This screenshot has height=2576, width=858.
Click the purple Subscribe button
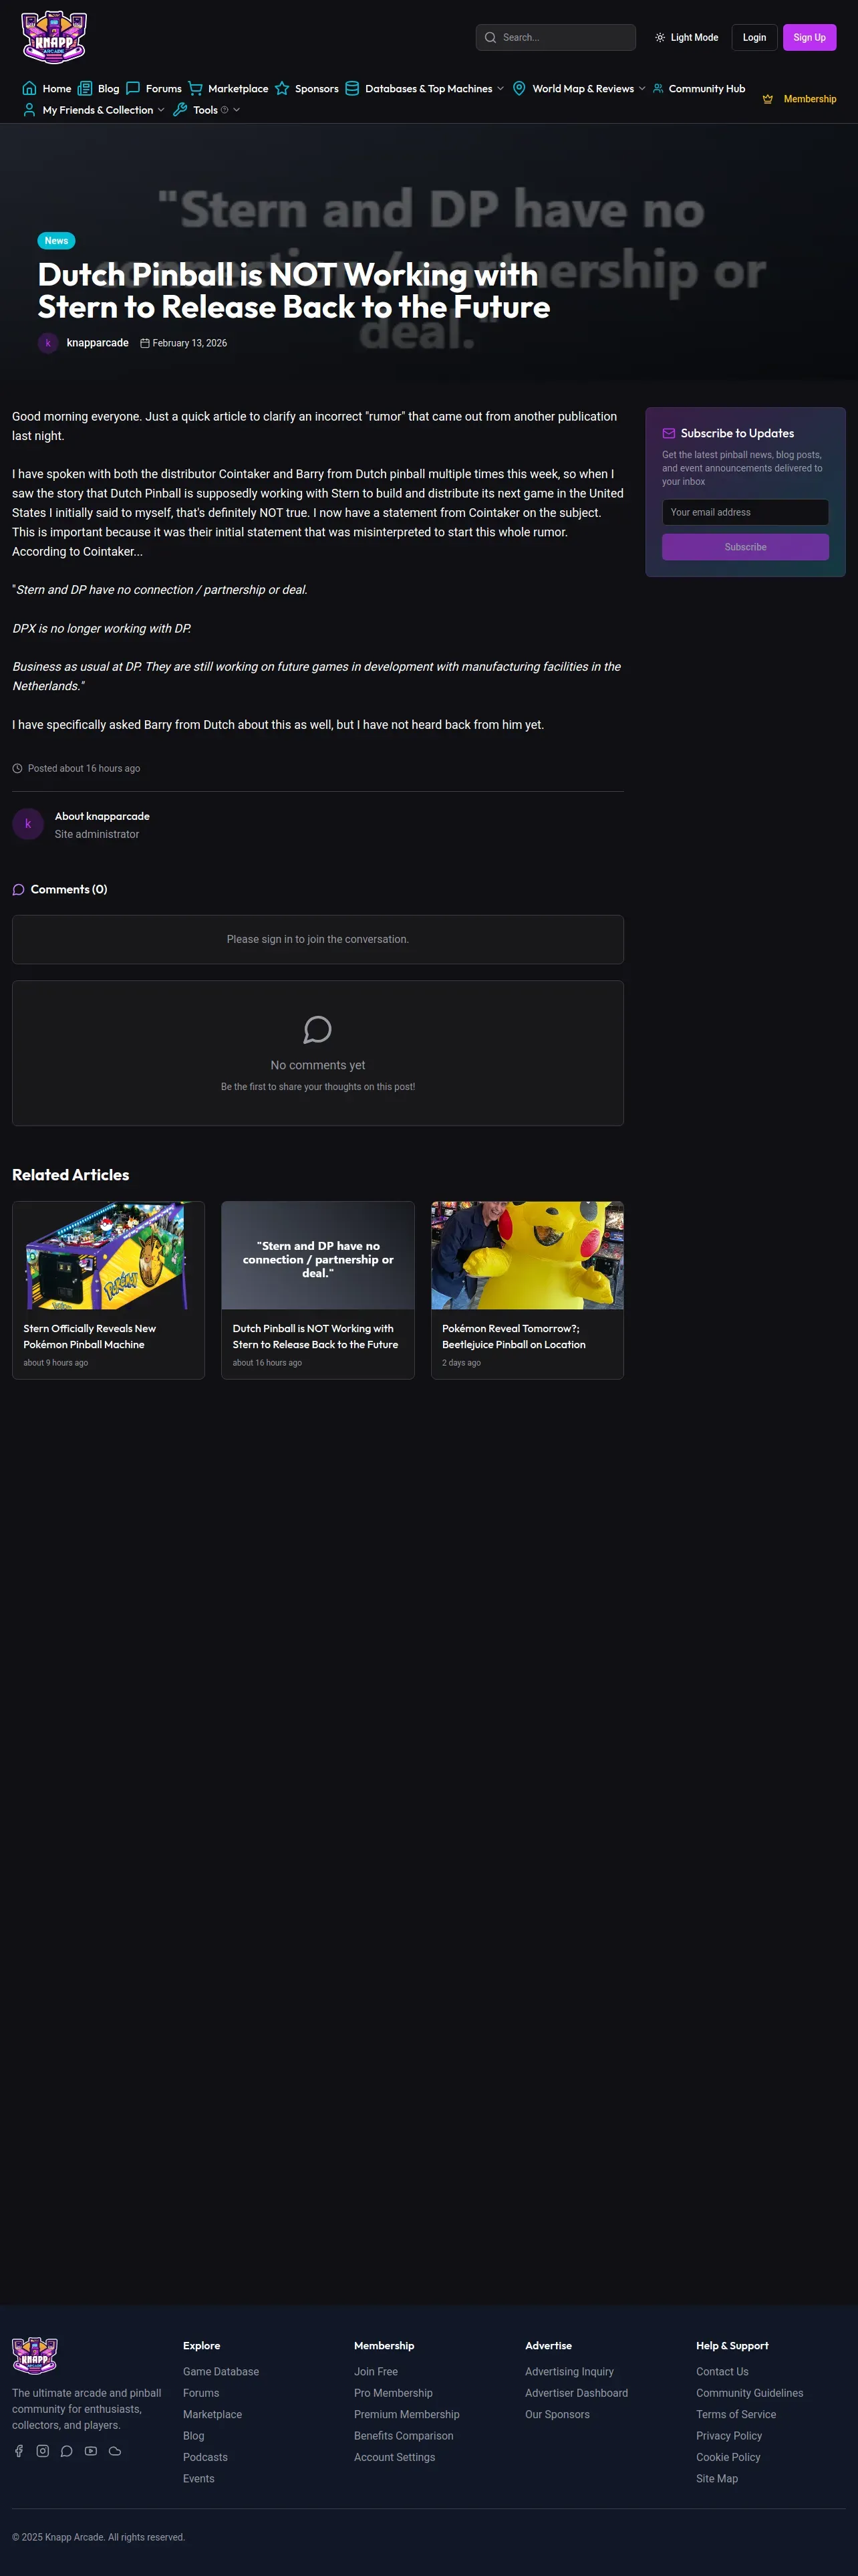pos(745,547)
